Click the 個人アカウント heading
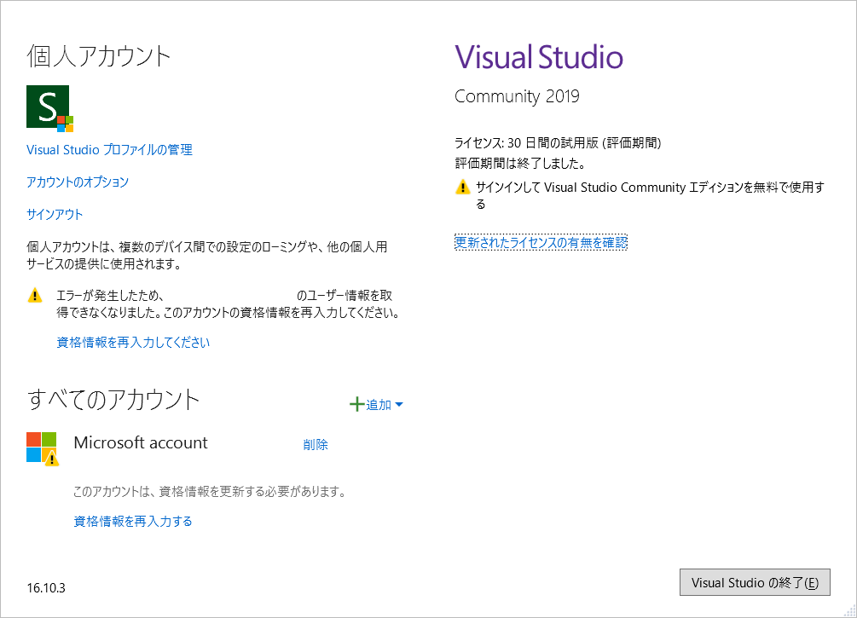 99,56
